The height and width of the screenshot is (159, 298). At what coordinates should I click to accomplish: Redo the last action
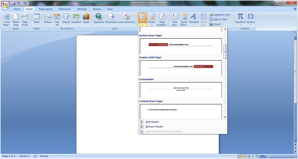(25, 3)
